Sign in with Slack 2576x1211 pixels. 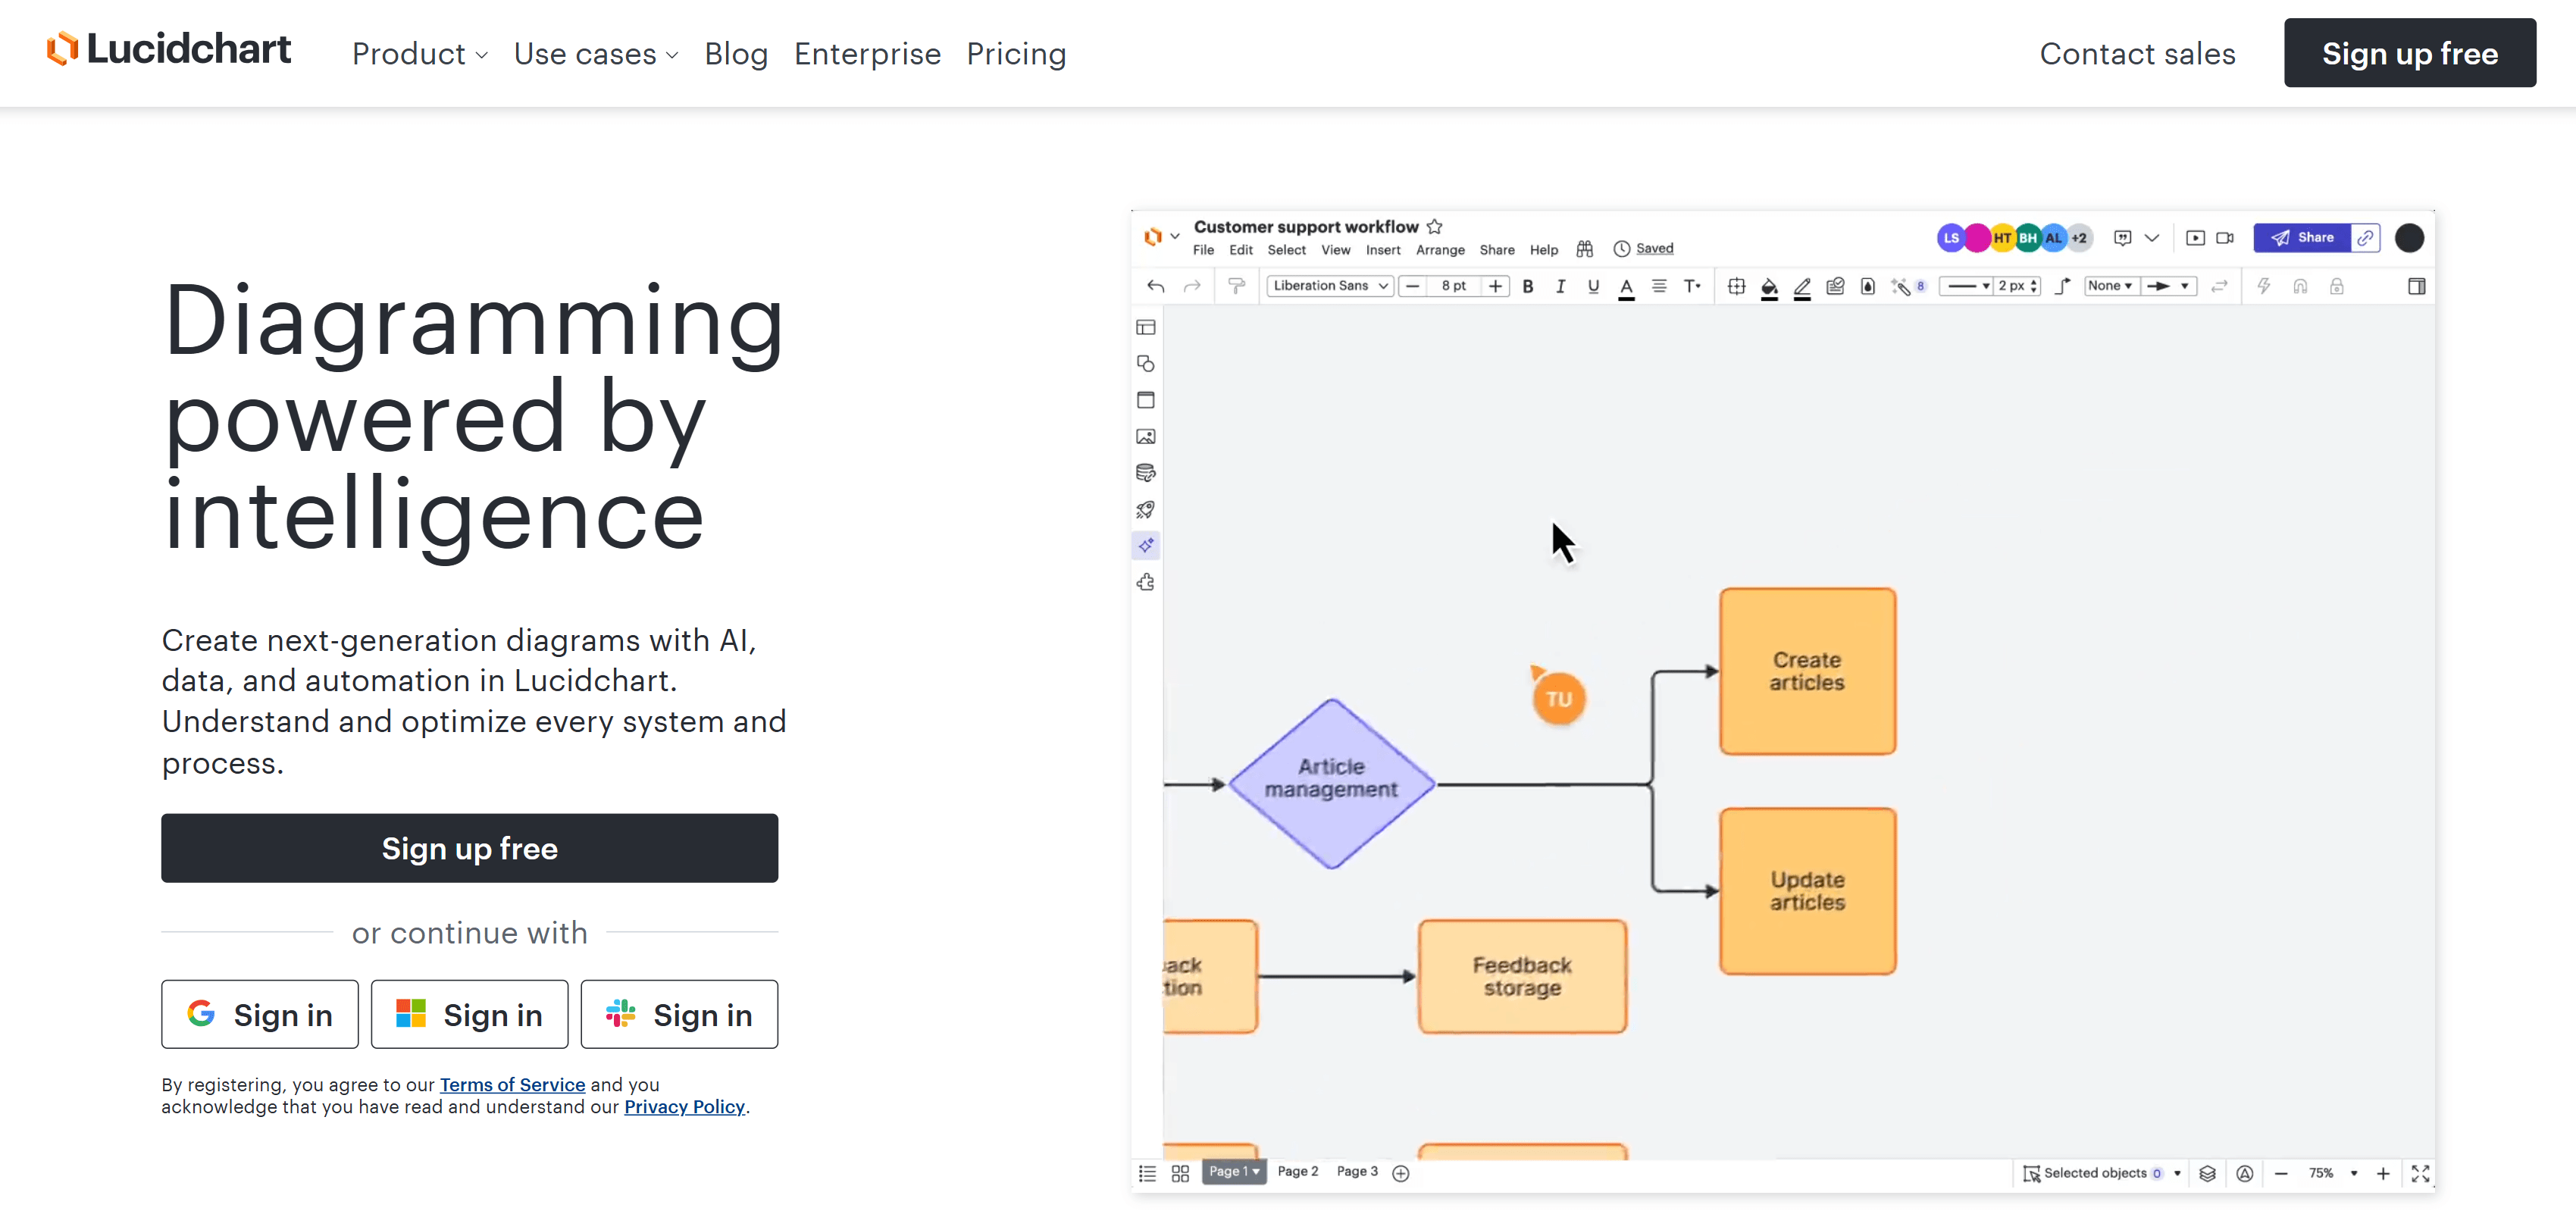coord(679,1014)
